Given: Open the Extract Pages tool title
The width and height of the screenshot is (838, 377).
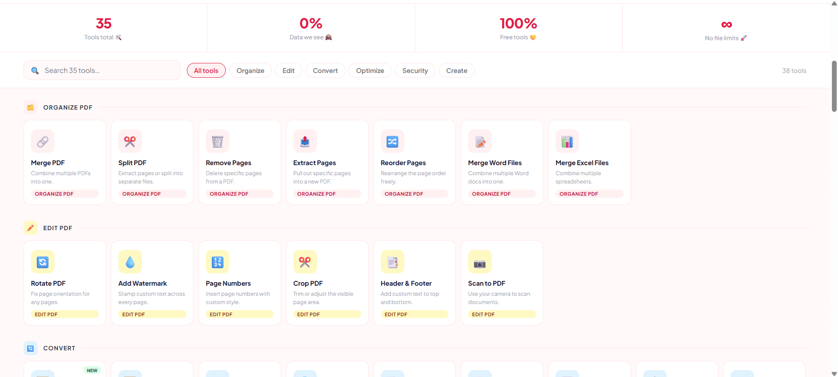Looking at the screenshot, I should tap(314, 163).
